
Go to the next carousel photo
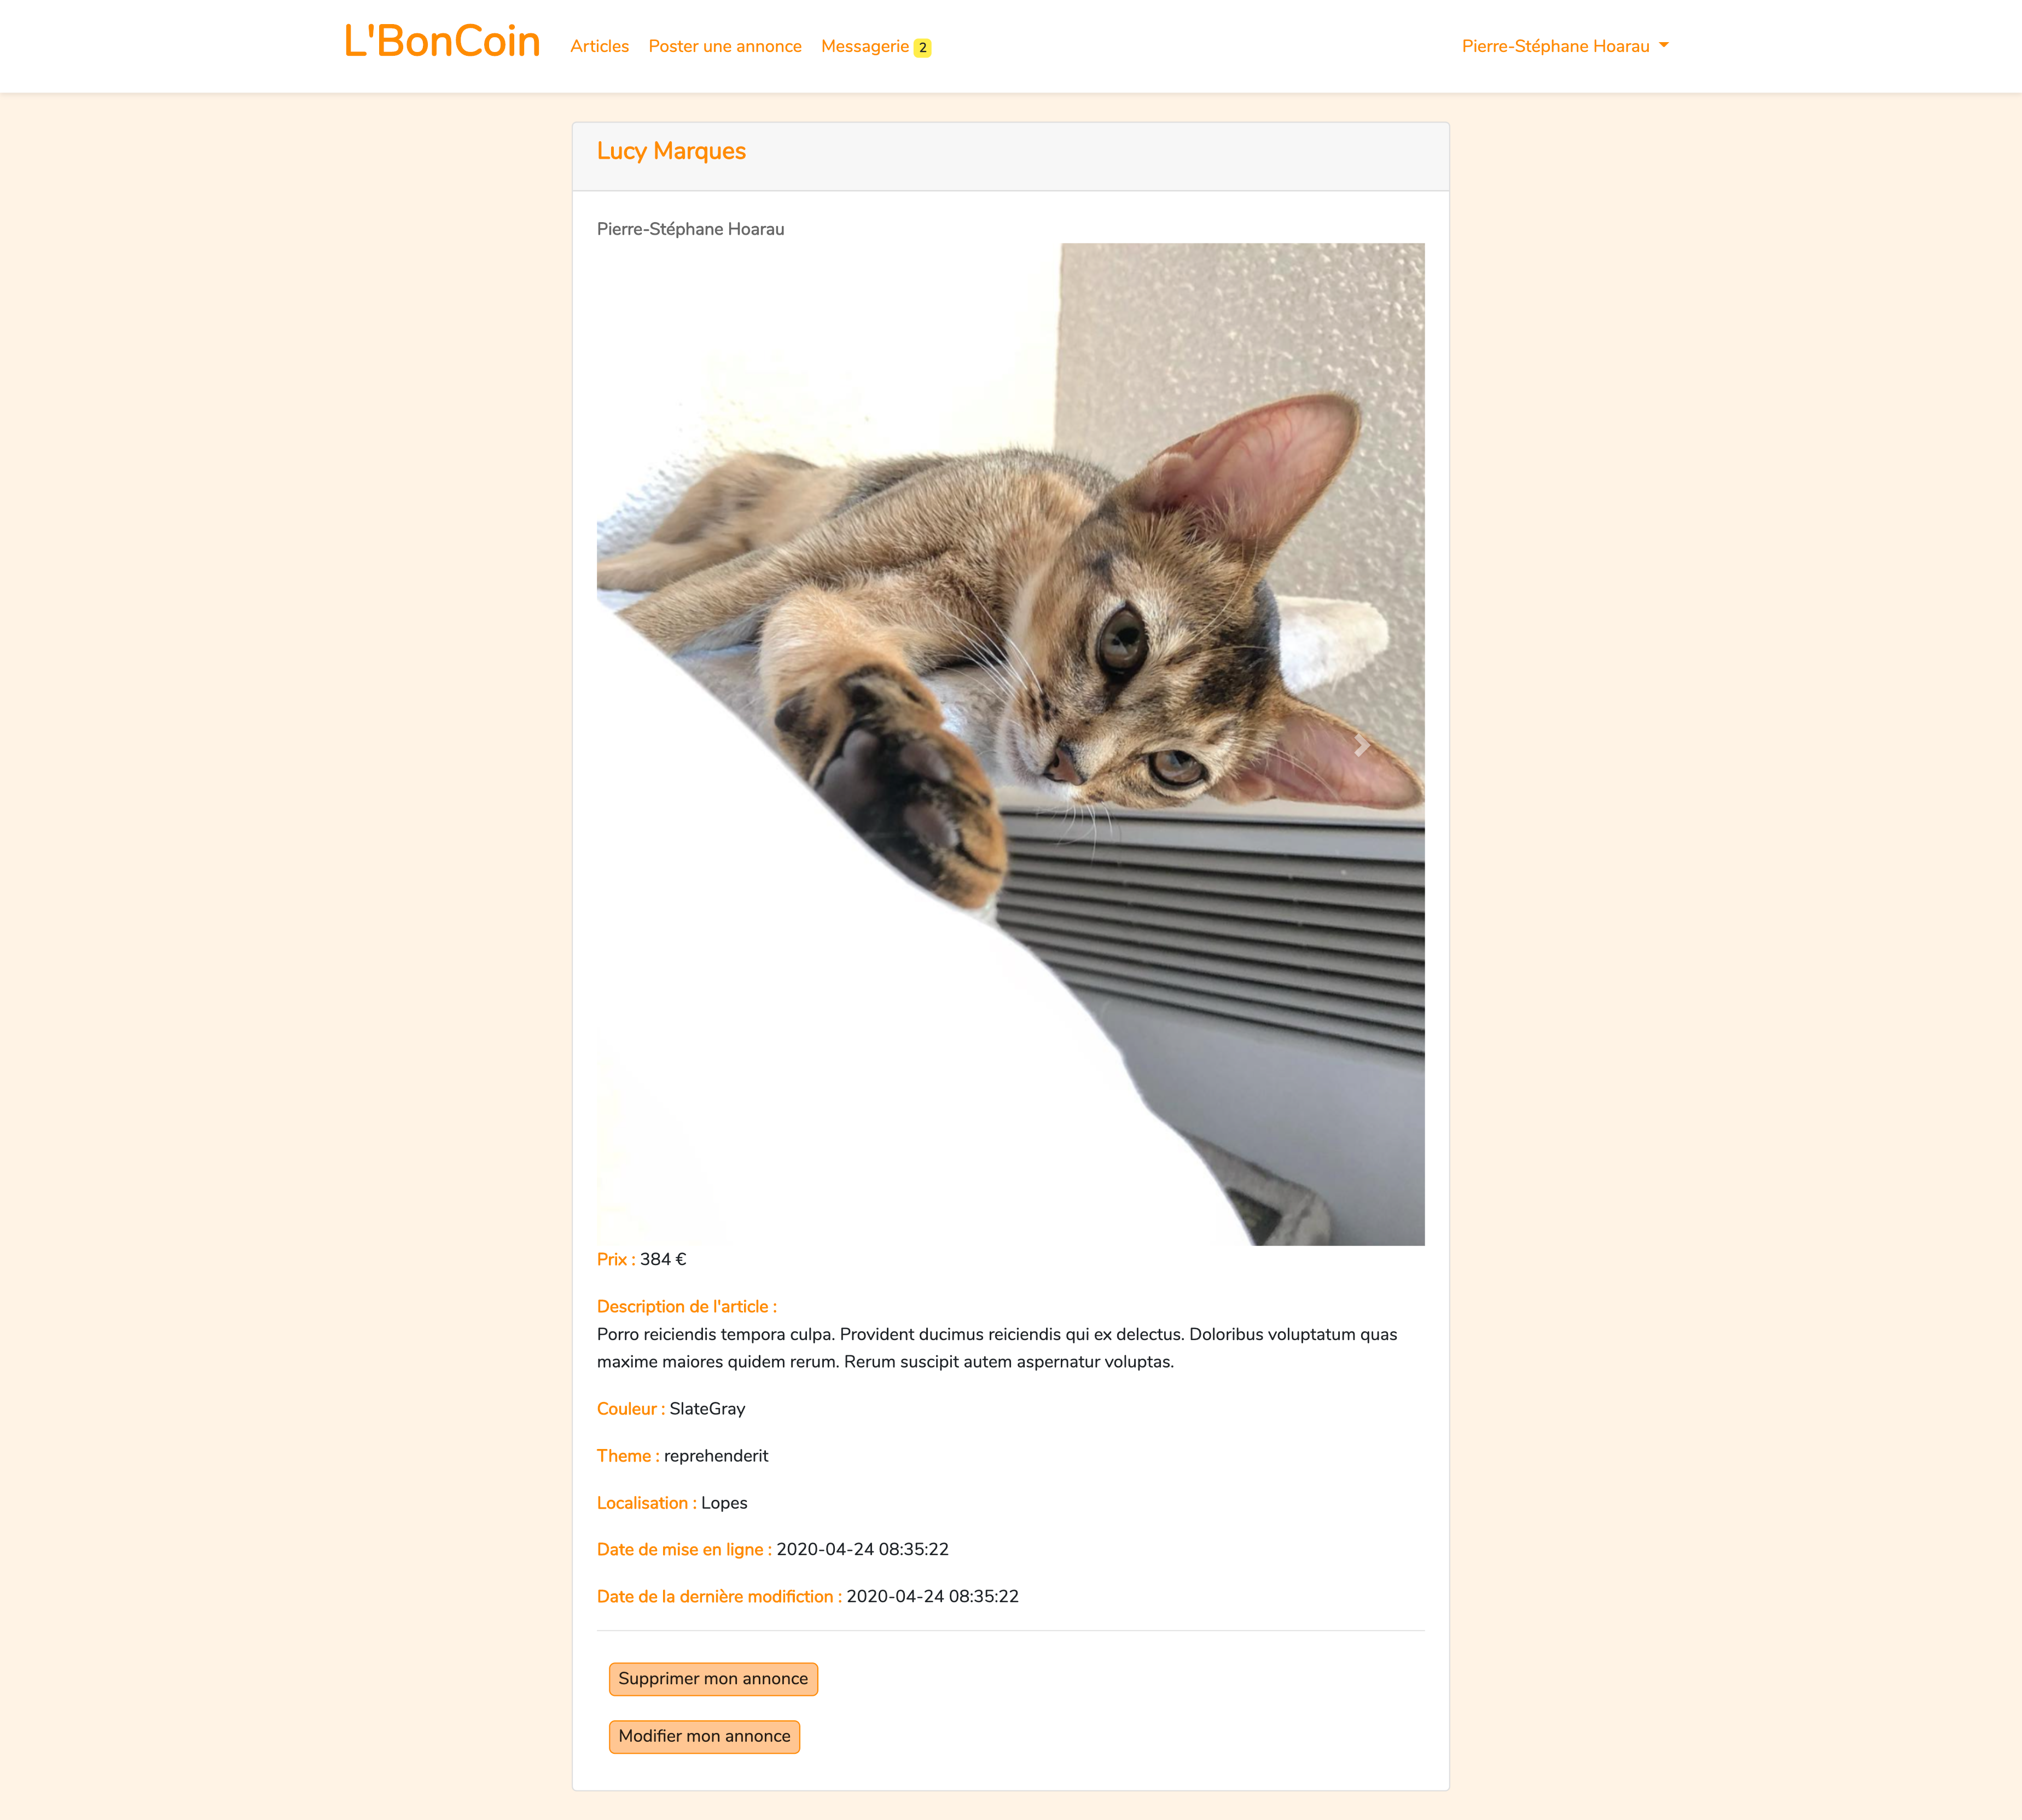[x=1361, y=745]
